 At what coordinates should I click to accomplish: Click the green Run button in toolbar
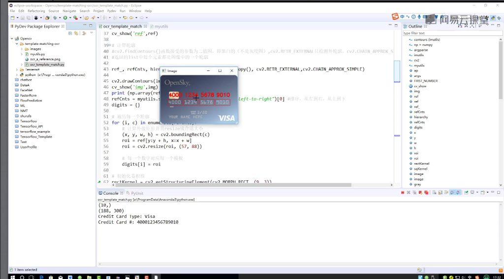pyautogui.click(x=65, y=18)
